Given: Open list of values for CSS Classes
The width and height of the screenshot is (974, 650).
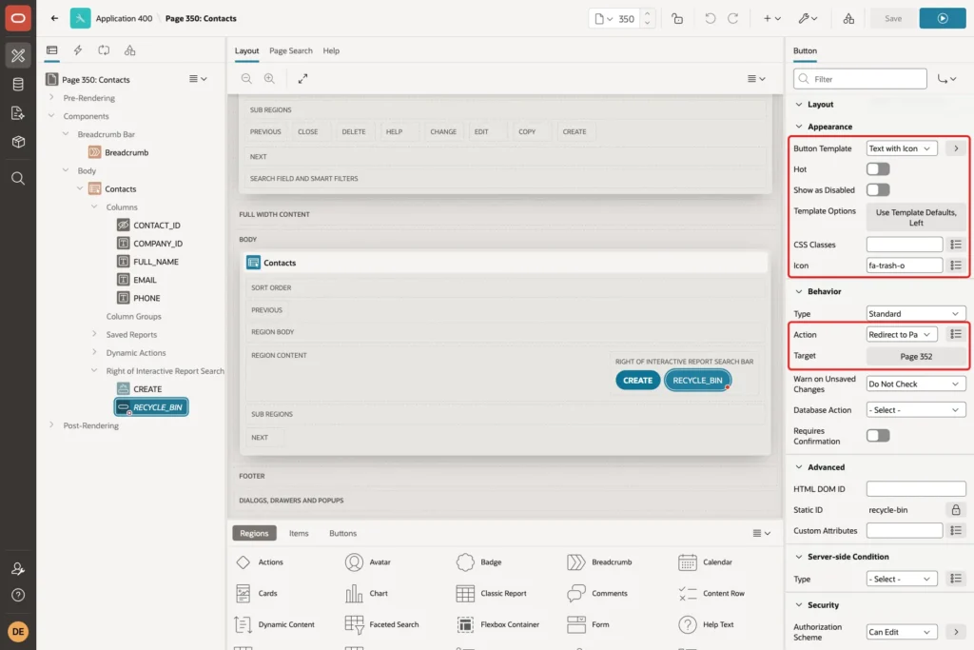Looking at the screenshot, I should click(955, 245).
